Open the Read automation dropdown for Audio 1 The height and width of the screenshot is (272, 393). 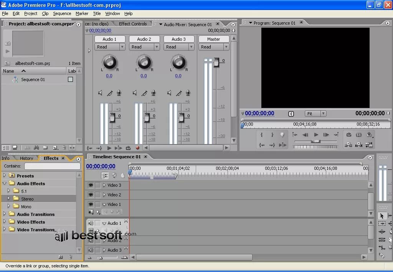click(x=122, y=47)
